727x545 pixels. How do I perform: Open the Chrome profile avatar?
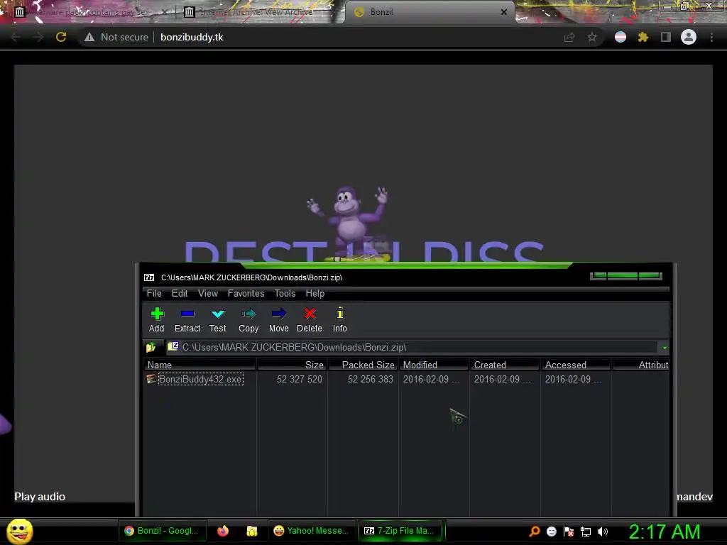pyautogui.click(x=689, y=37)
